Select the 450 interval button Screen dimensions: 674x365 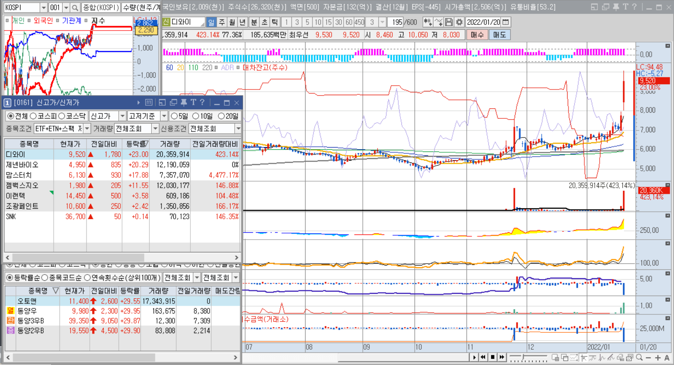(x=359, y=22)
